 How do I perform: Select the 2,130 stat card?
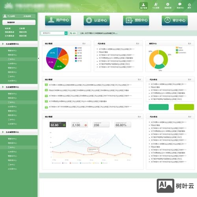pyautogui.click(x=80, y=125)
